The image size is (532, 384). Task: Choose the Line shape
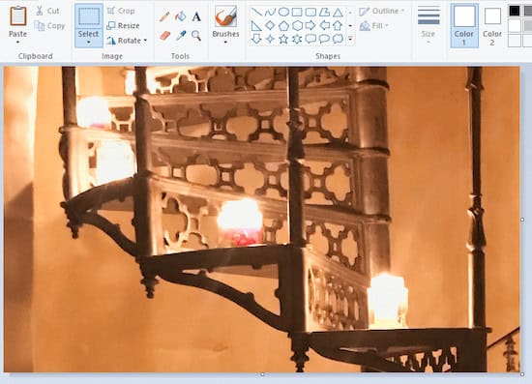(x=256, y=13)
